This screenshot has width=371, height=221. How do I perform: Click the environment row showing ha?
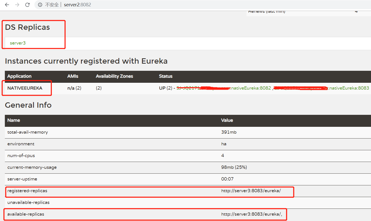click(224, 144)
